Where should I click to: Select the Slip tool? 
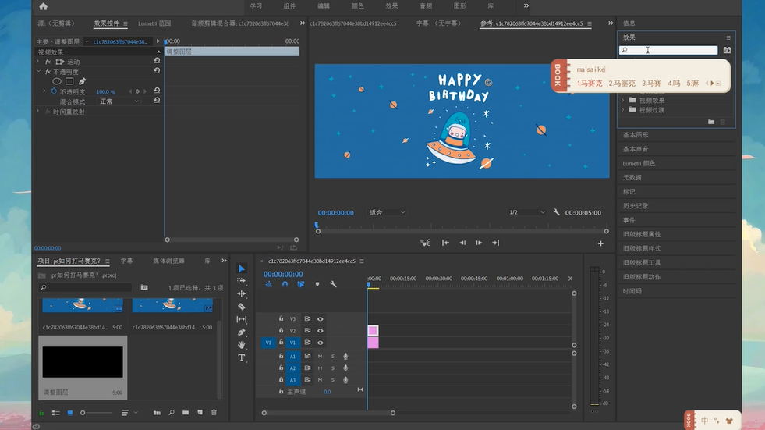[x=242, y=319]
